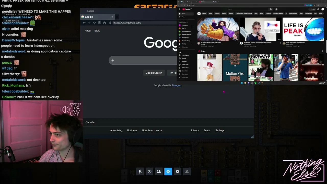Open Google's About link

tap(88, 31)
